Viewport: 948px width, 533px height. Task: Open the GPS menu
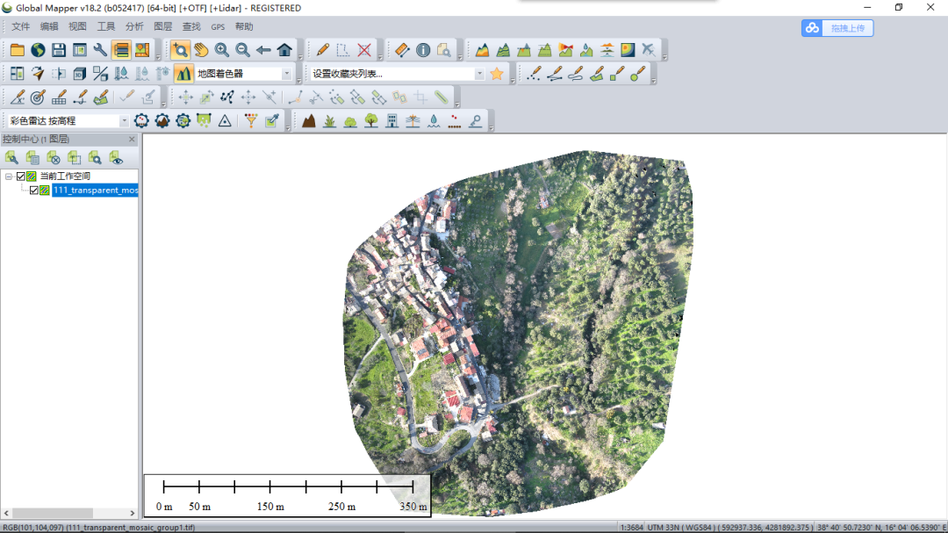(218, 26)
